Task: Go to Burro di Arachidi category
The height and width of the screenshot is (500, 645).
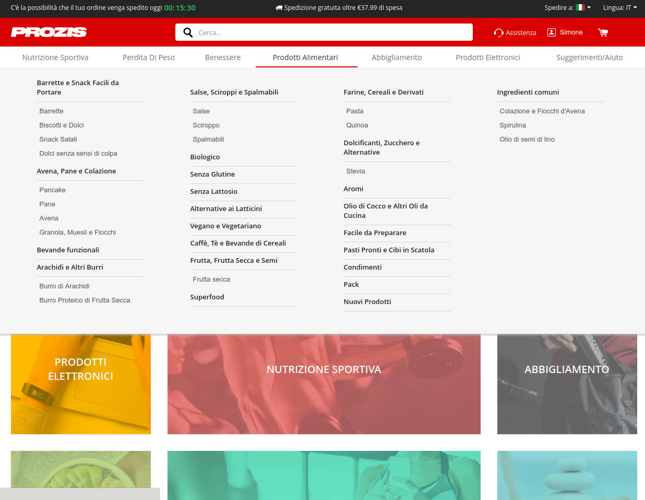Action: (64, 286)
